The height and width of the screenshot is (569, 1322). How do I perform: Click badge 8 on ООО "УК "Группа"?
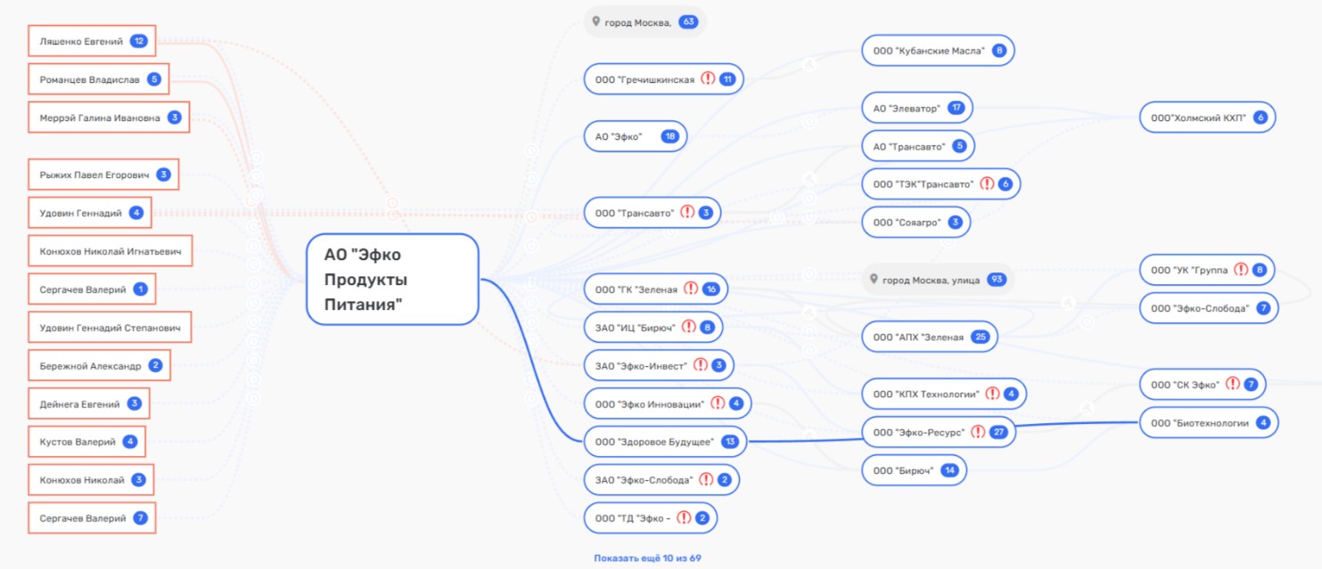pyautogui.click(x=1259, y=270)
